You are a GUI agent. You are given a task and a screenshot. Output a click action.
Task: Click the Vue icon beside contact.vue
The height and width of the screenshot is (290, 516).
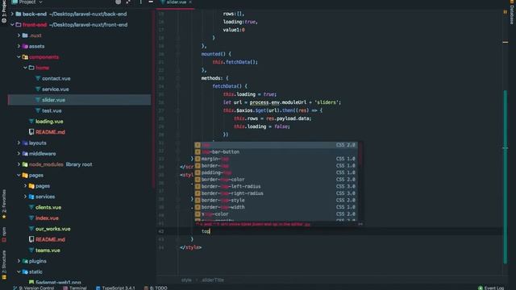38,79
